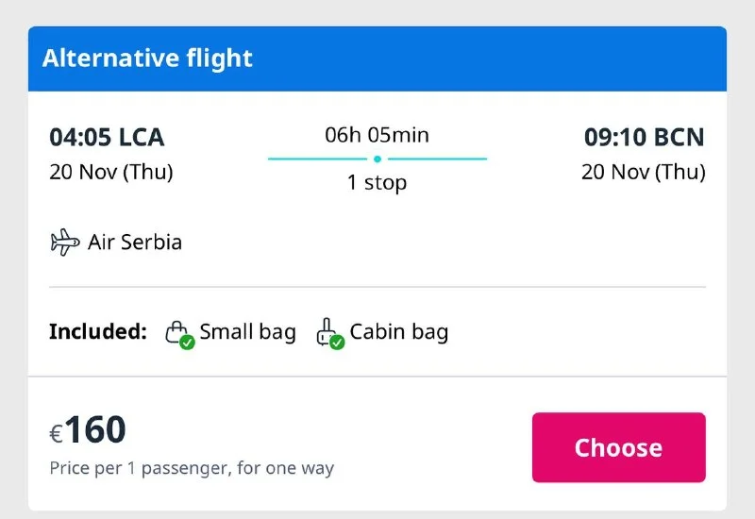
Task: Click the price per passenger note
Action: pos(192,468)
